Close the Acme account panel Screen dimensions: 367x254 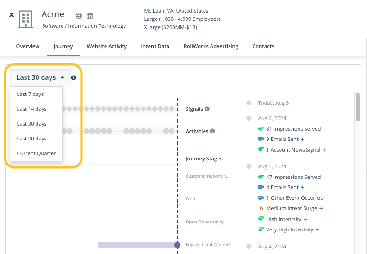[12, 15]
